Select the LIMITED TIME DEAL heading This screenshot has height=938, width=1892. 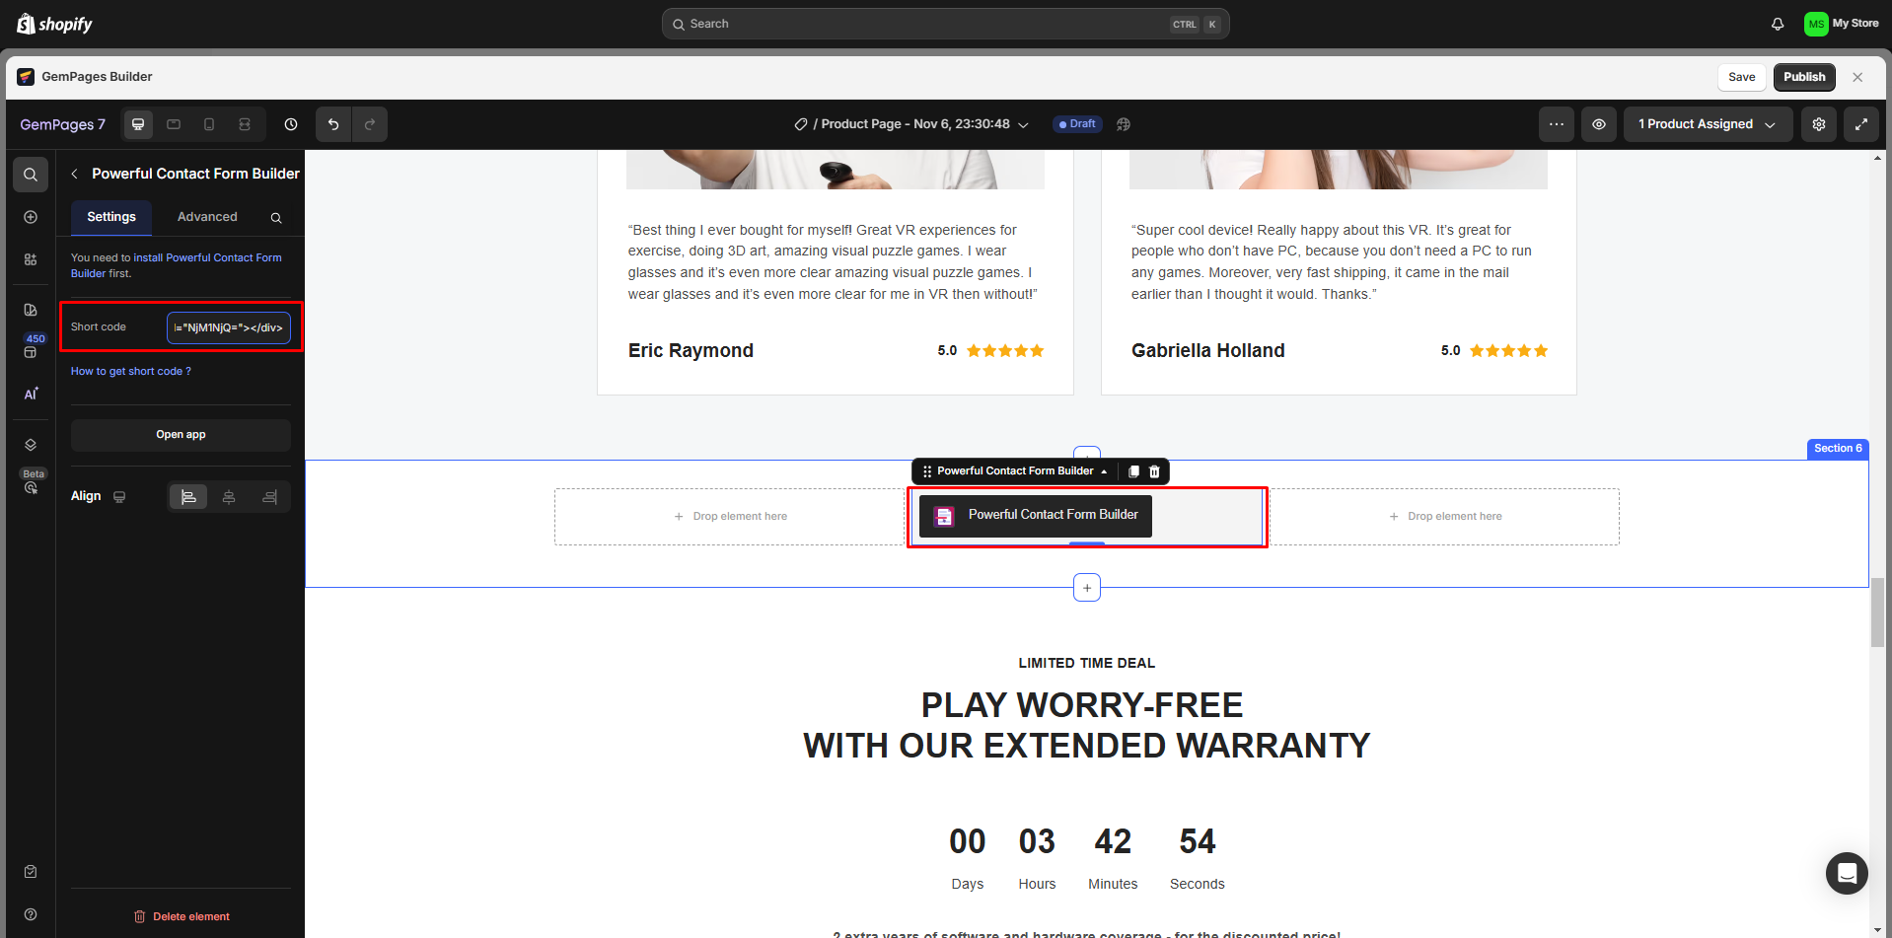1087,664
